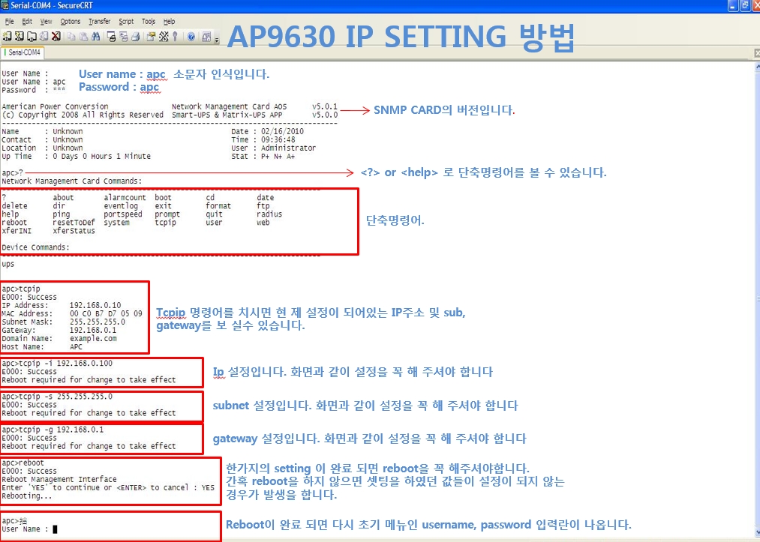Open the View menu

coord(46,21)
